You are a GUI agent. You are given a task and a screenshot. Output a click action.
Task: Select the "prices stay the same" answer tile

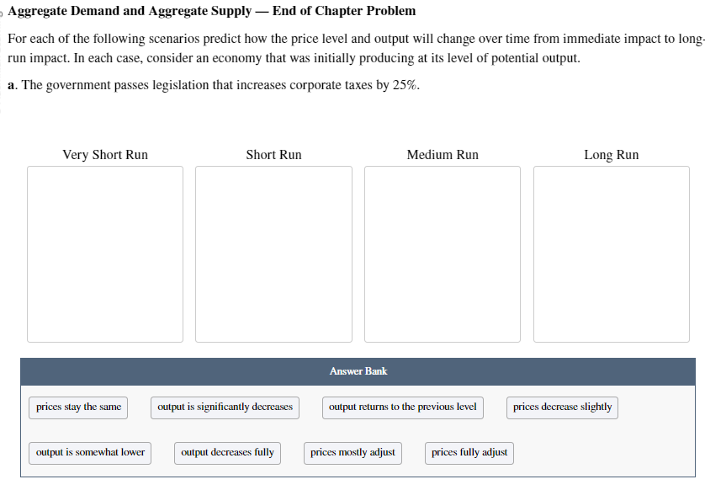78,407
